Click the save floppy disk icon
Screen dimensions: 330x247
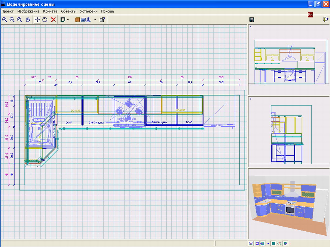251,20
